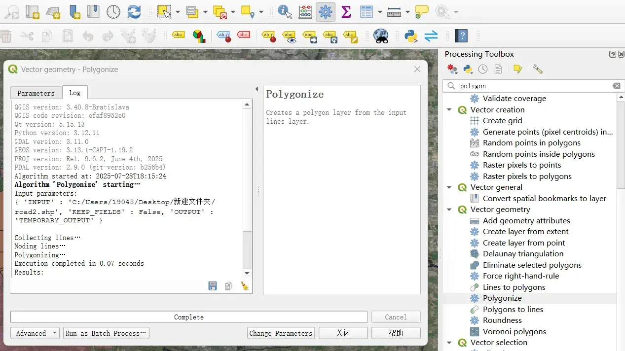Viewport: 625px width, 351px height.
Task: Click the Select Features by Value icon
Action: [192, 12]
